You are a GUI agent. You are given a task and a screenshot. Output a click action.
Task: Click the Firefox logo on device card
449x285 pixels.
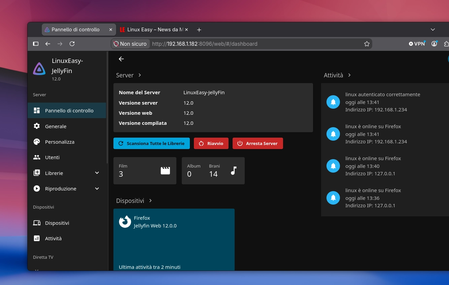[125, 222]
